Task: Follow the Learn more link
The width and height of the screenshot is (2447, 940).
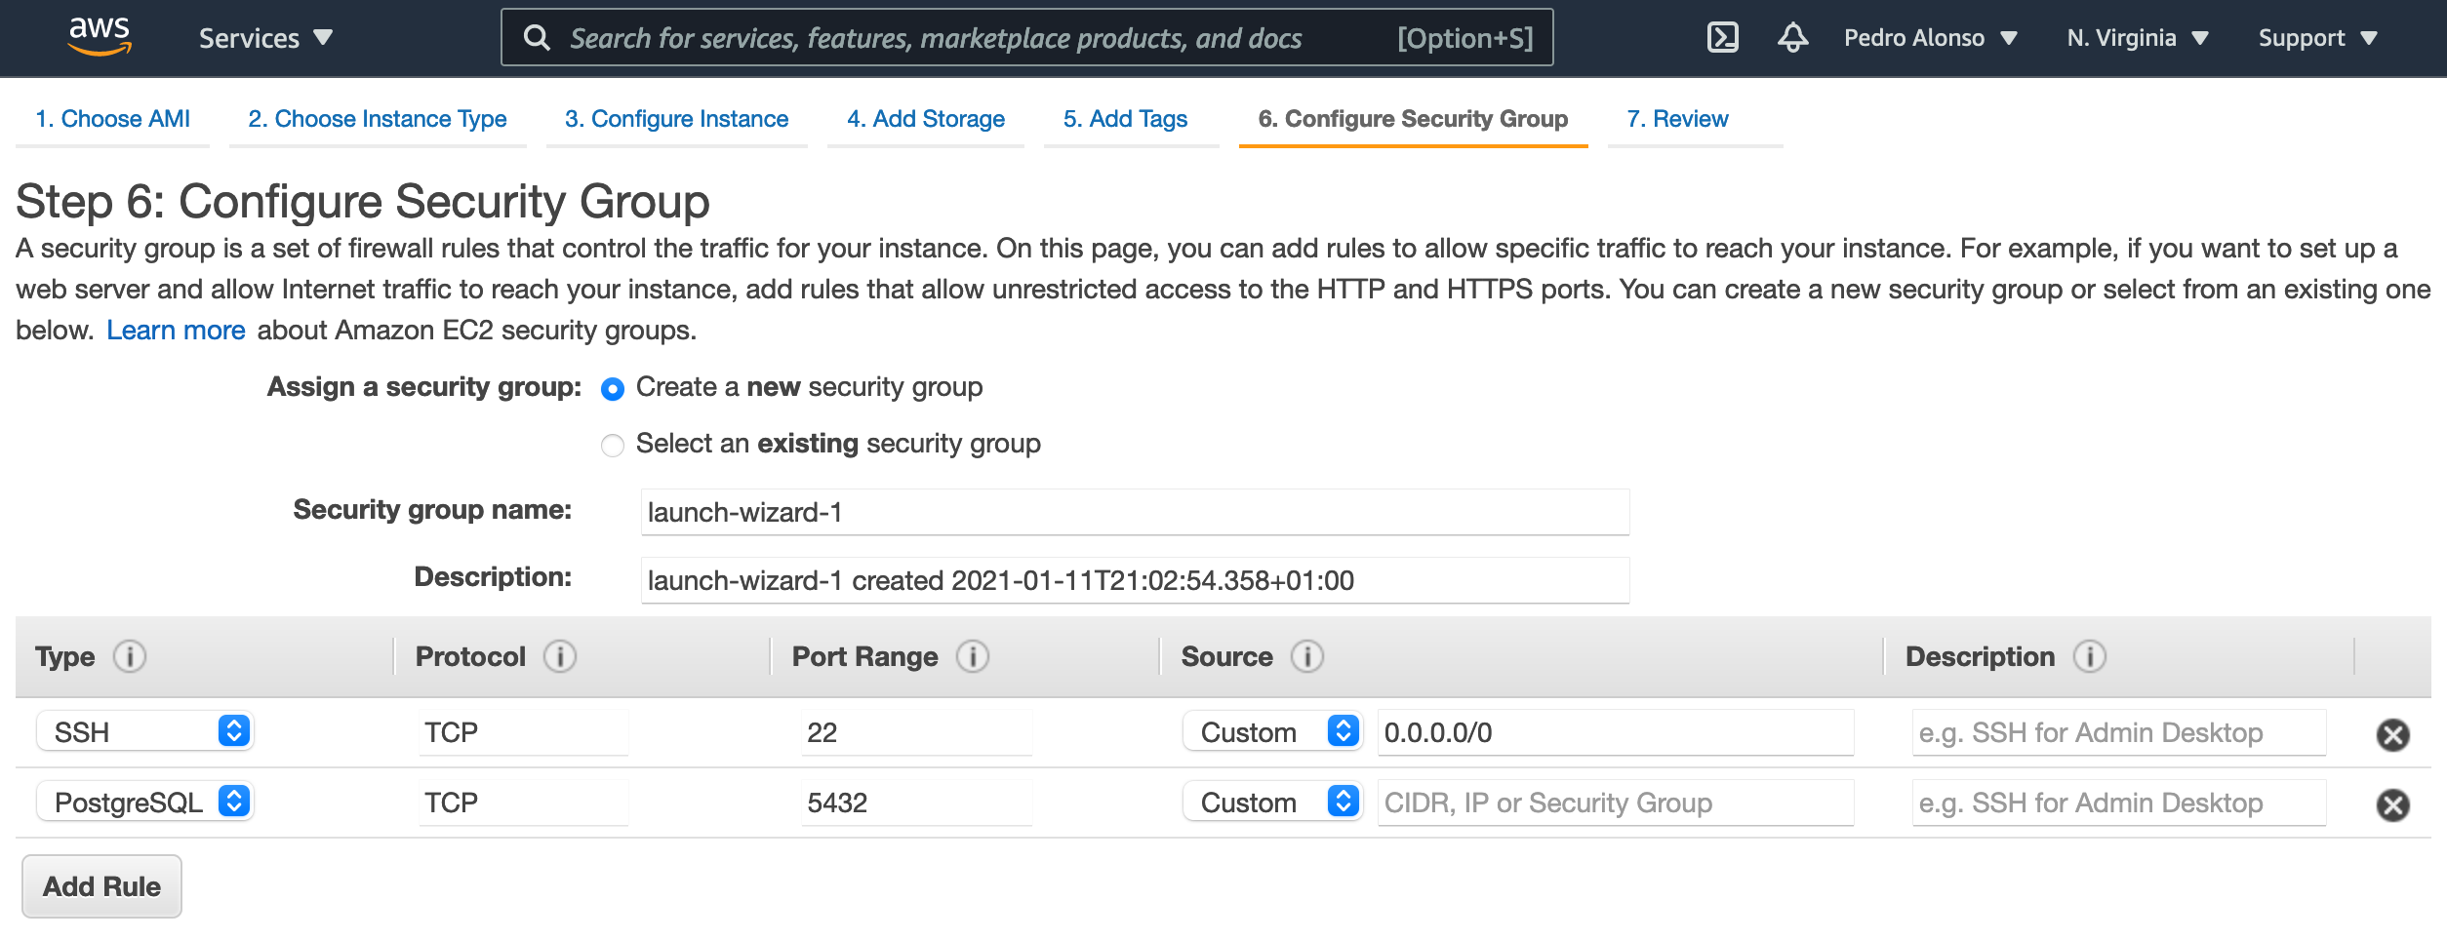Action: 176,331
